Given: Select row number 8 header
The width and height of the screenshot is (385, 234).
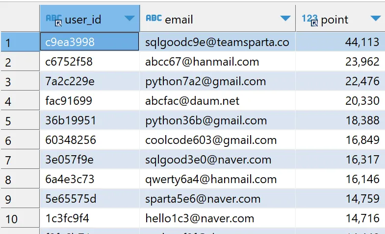Looking at the screenshot, I should pos(20,179).
